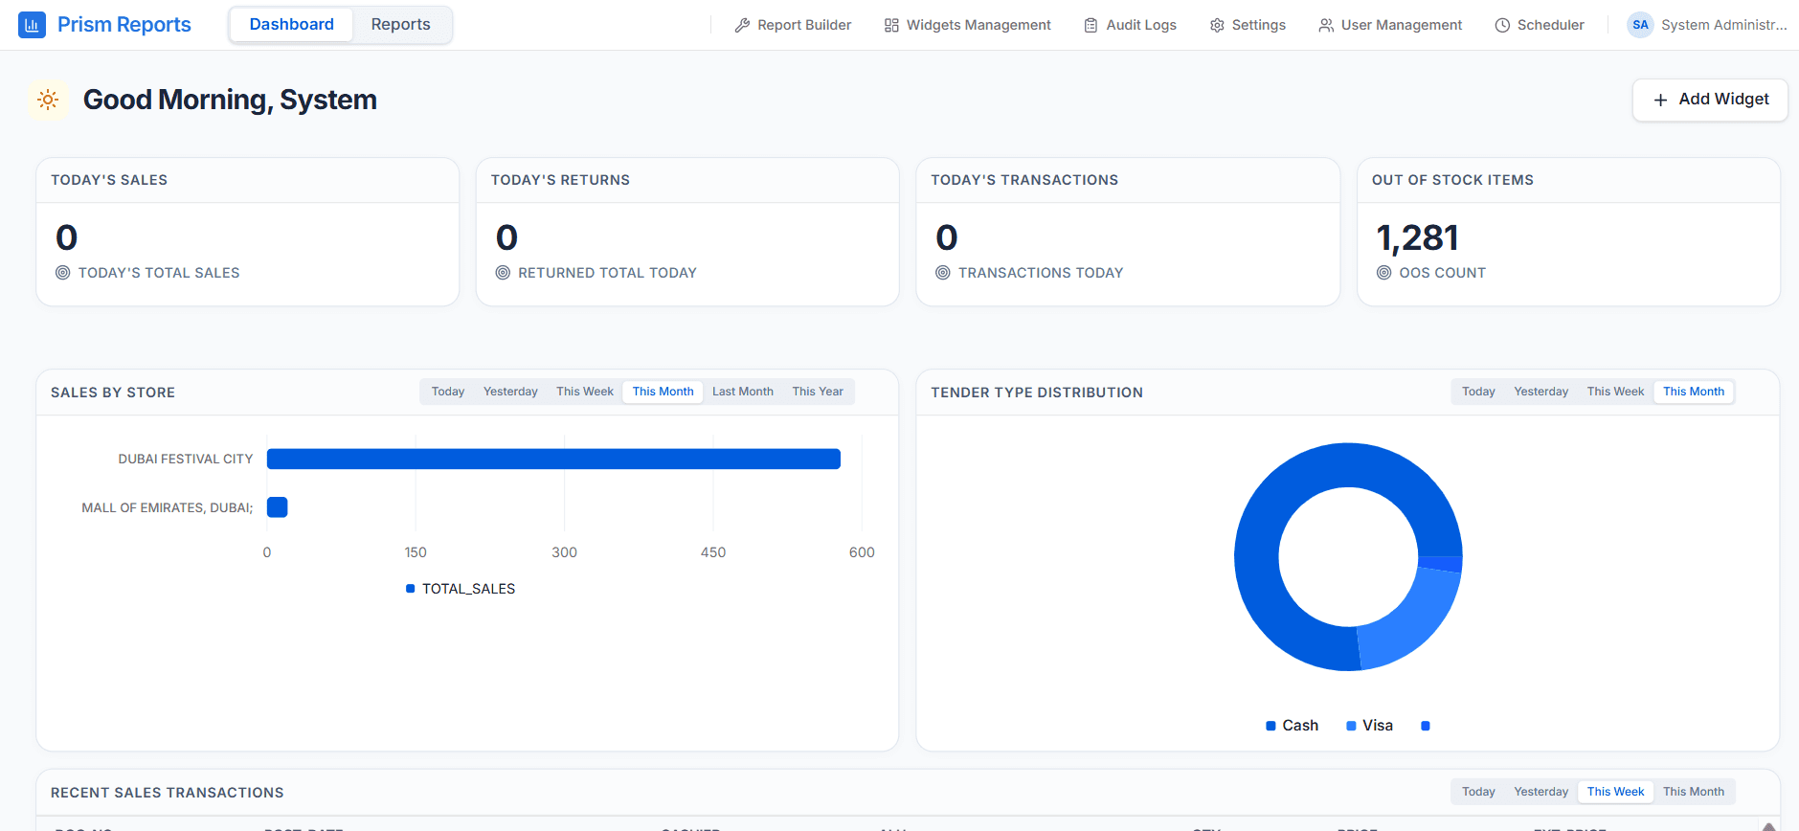Toggle the TOTAL_SALES legend entry
This screenshot has width=1799, height=831.
click(x=461, y=589)
